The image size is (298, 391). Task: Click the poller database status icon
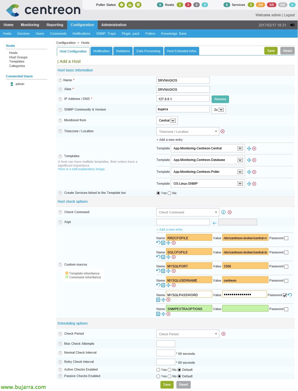click(x=138, y=5)
